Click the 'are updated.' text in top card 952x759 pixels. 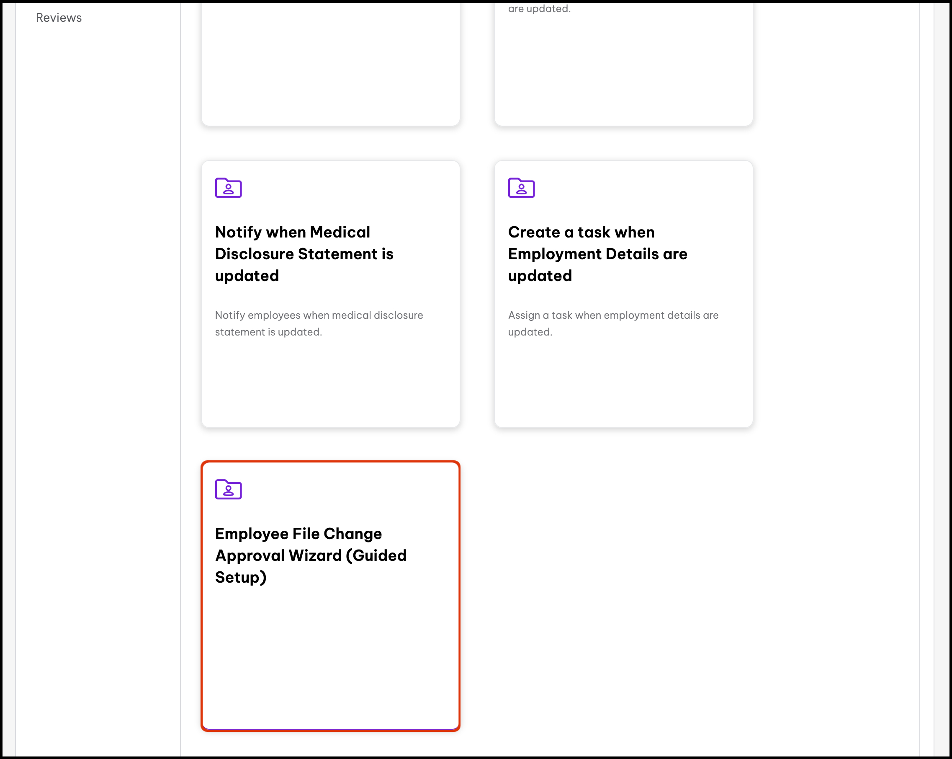(x=539, y=9)
